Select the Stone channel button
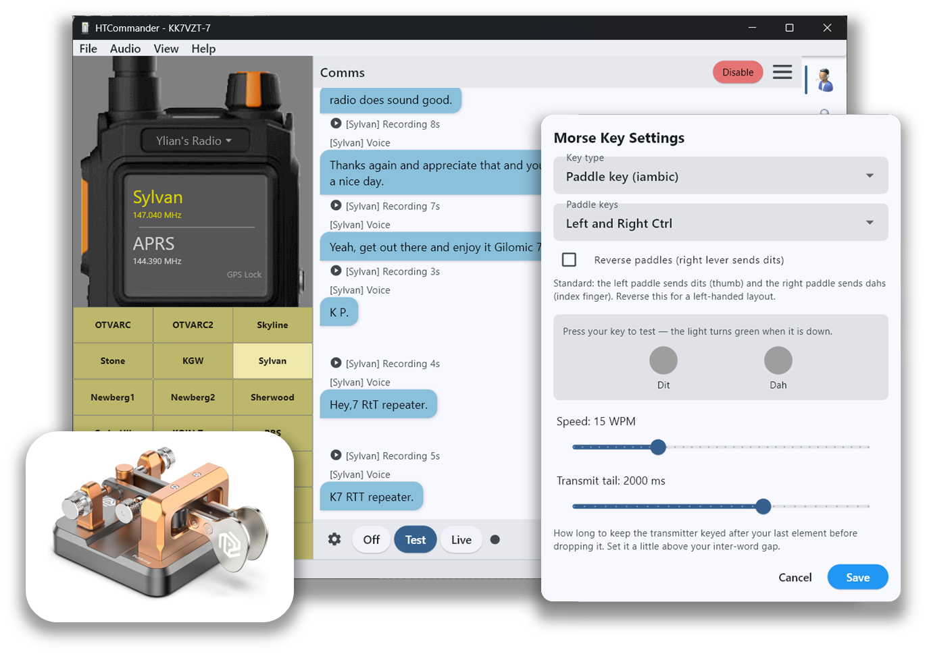Screen dimensions: 927x654 (x=113, y=361)
